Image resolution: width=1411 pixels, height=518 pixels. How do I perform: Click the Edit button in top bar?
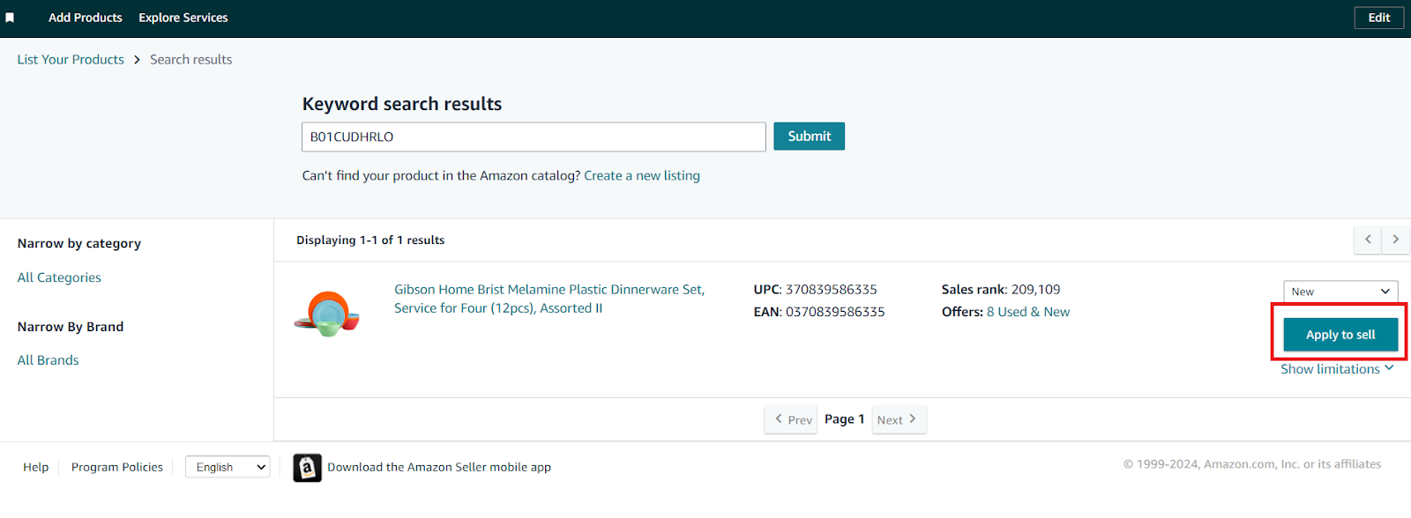pos(1379,18)
